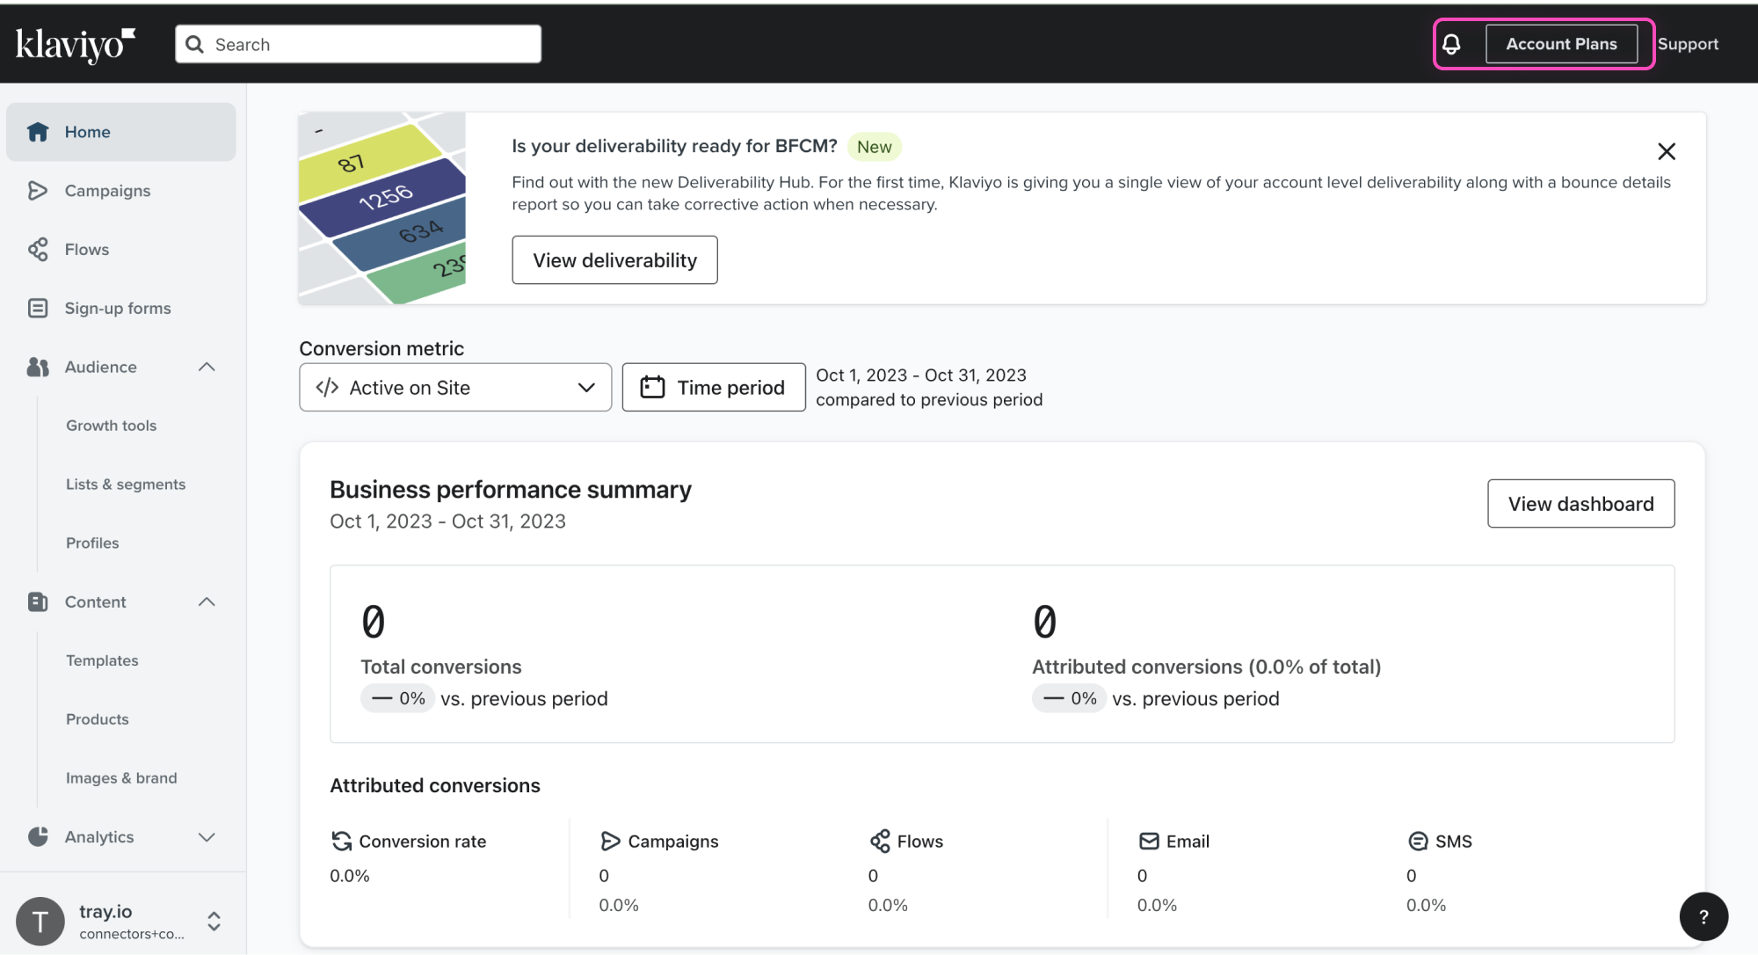Open the tray.io account switcher arrows
Image resolution: width=1758 pixels, height=955 pixels.
214,921
